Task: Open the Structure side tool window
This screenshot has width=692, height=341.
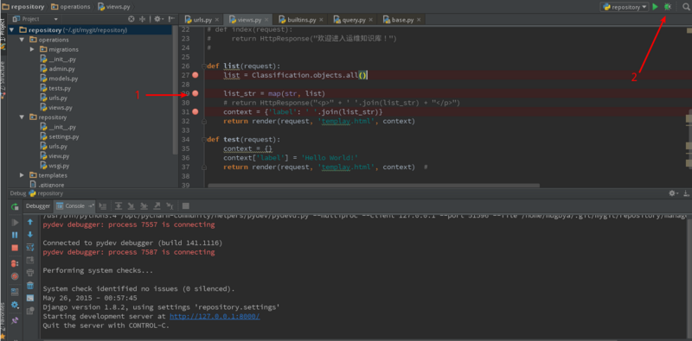Action: click(3, 79)
